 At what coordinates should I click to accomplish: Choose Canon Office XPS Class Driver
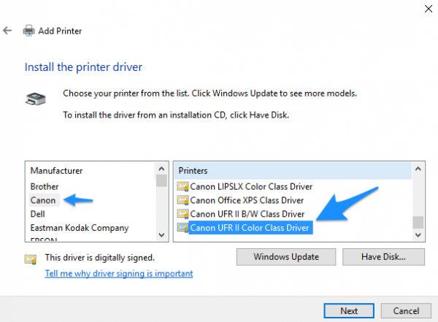coord(247,200)
